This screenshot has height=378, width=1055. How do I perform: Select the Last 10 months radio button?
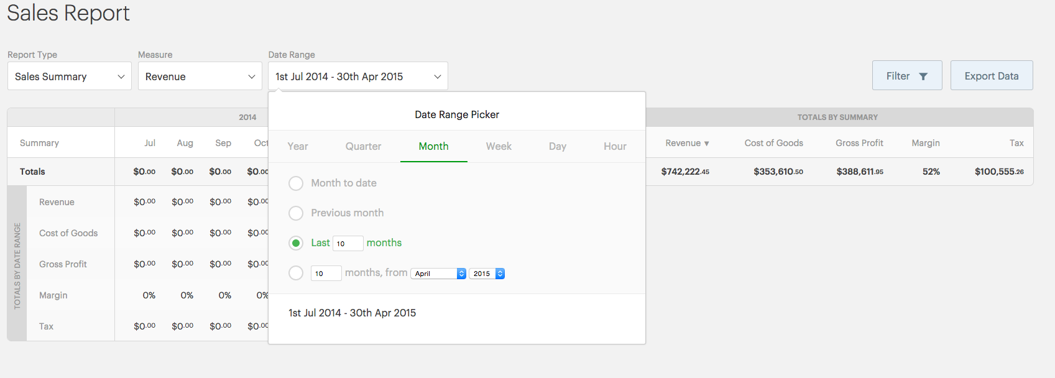click(x=296, y=243)
